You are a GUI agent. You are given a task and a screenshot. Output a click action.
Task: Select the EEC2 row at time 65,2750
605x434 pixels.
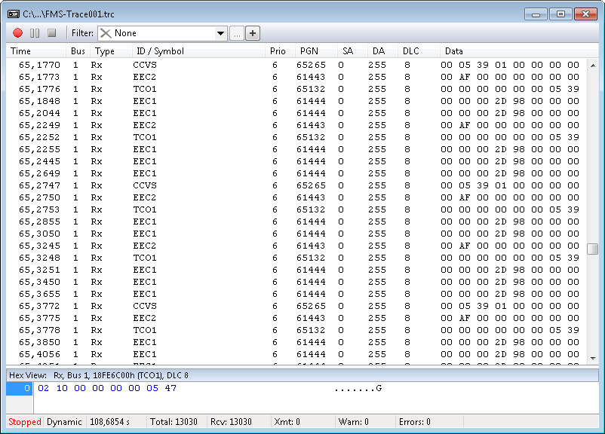pyautogui.click(x=296, y=197)
